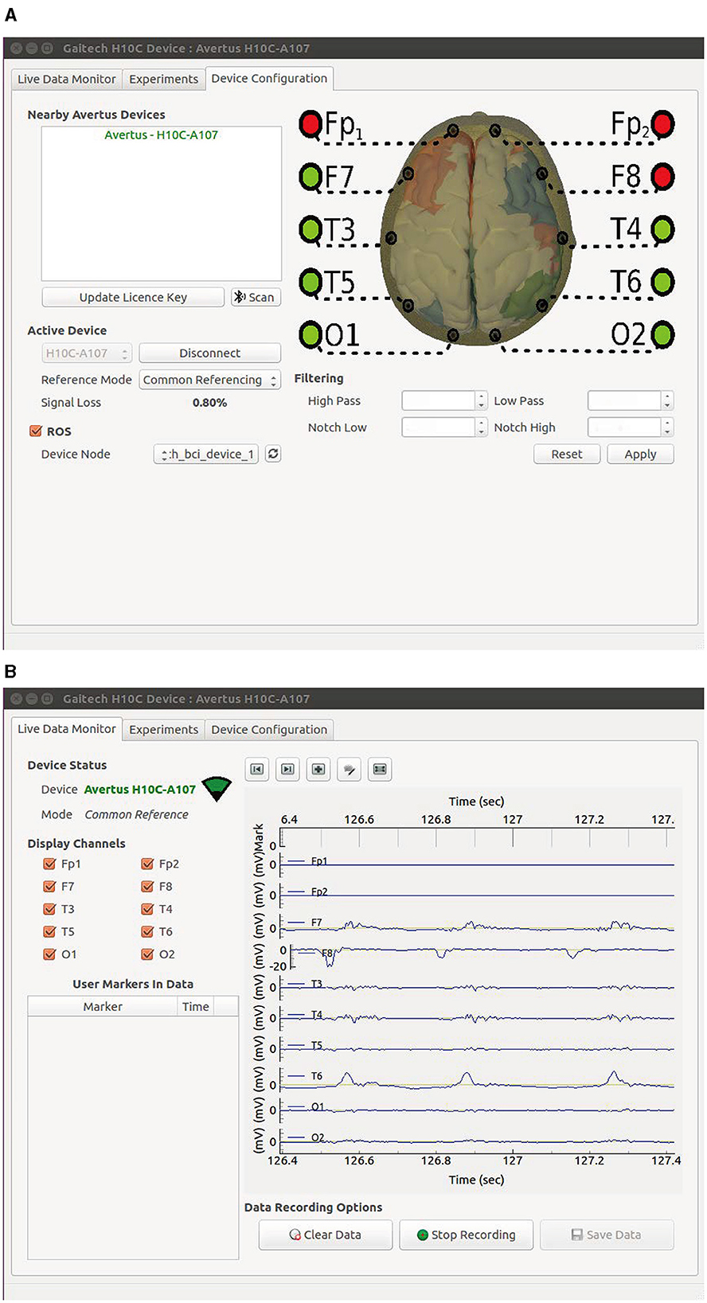Click the High Pass value field
Screen dimensions: 707x1303
point(439,400)
